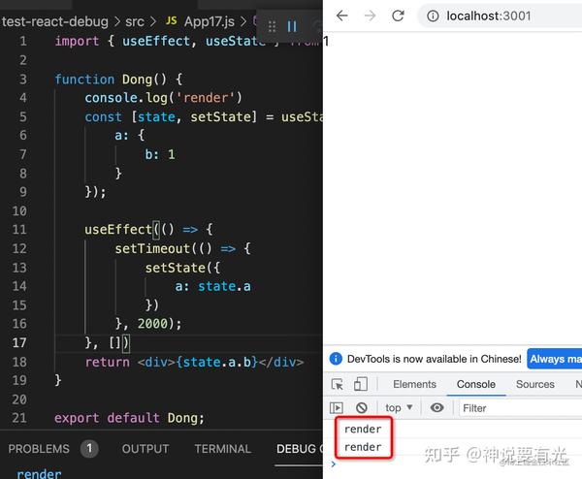The height and width of the screenshot is (479, 582).
Task: View site information icon in address bar
Action: point(433,16)
